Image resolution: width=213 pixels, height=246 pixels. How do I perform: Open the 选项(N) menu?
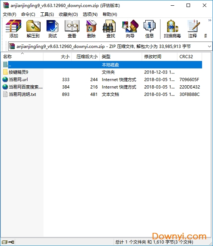pos(90,14)
